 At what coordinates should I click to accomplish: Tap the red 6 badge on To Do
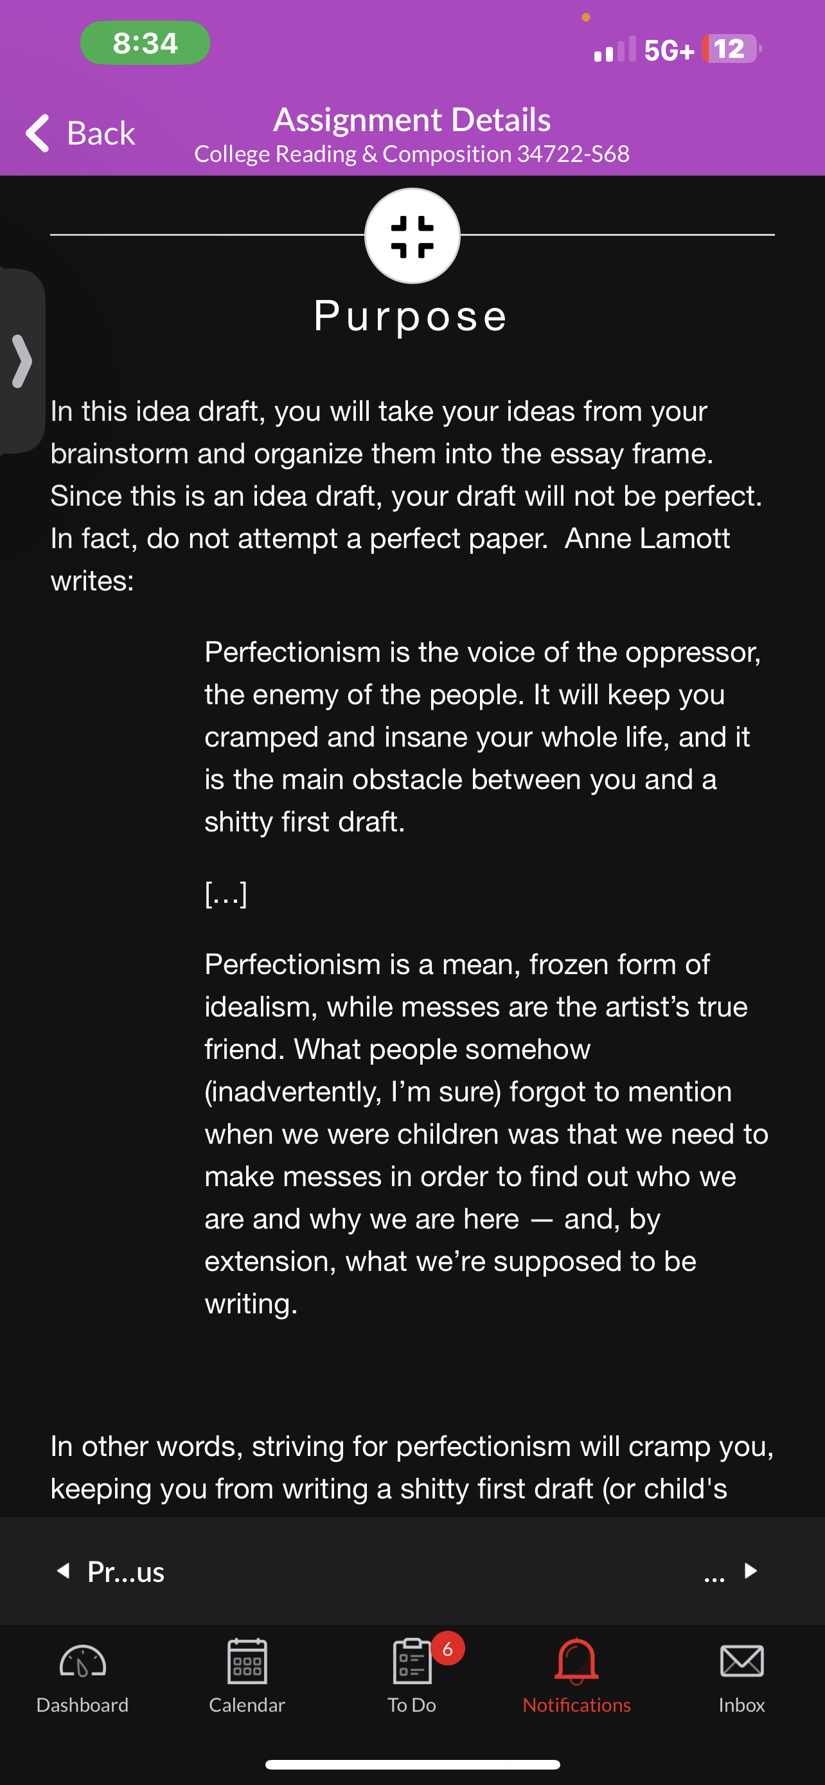(448, 1649)
